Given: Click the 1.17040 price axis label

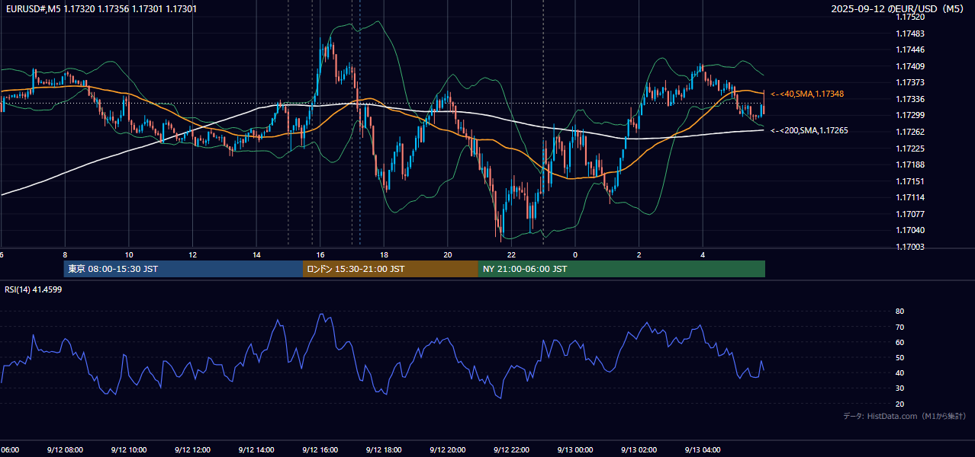Looking at the screenshot, I should (910, 230).
